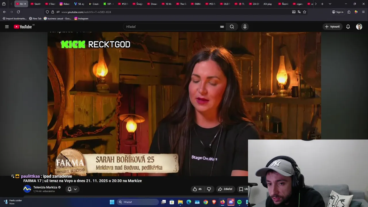Screen dimensions: 368x207
Task: Close the active FARMA tab
Action: click(x=25, y=4)
